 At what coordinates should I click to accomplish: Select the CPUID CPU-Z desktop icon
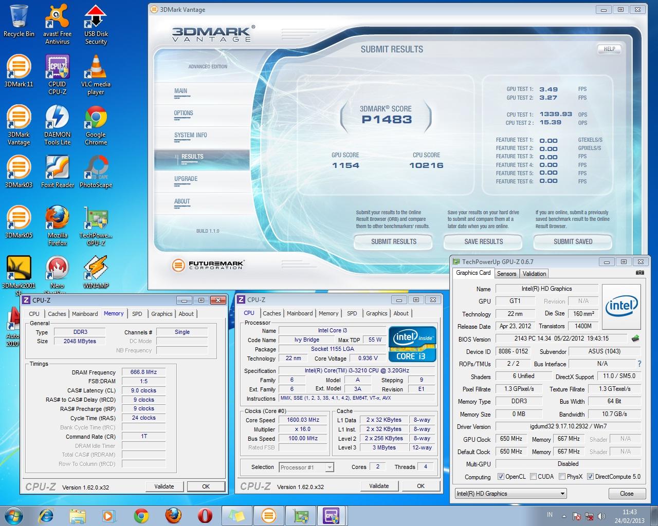click(58, 74)
